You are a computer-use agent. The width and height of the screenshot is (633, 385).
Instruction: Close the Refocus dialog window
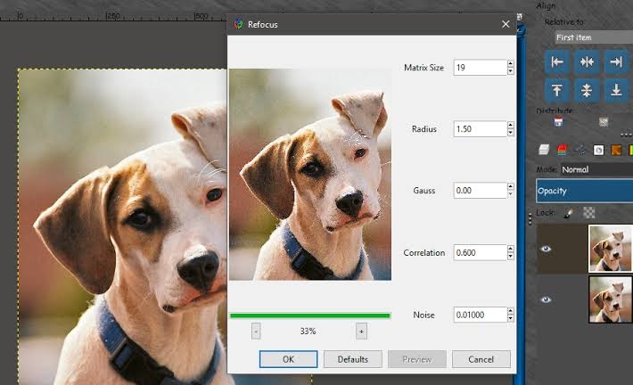pyautogui.click(x=506, y=24)
